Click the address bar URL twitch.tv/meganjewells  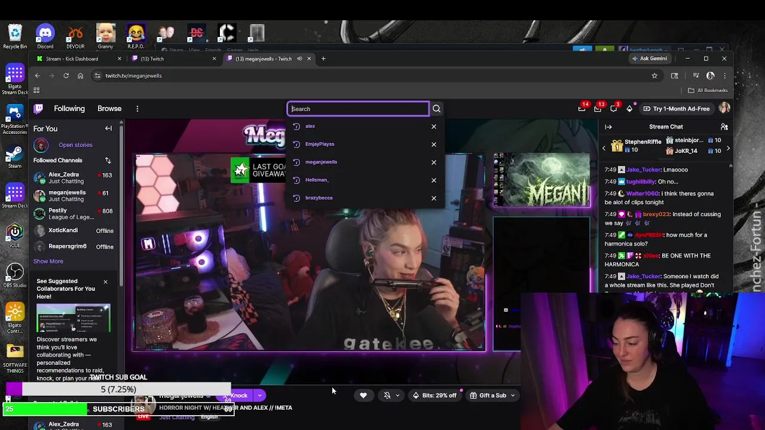point(134,76)
